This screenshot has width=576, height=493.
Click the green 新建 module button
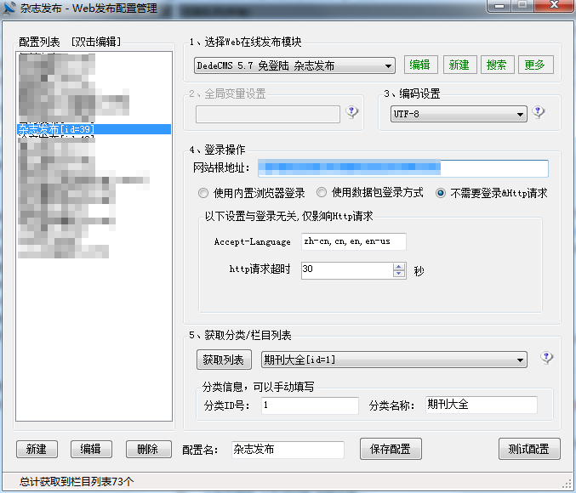click(x=459, y=65)
